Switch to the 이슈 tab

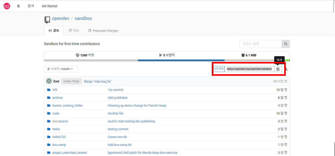tap(74, 31)
